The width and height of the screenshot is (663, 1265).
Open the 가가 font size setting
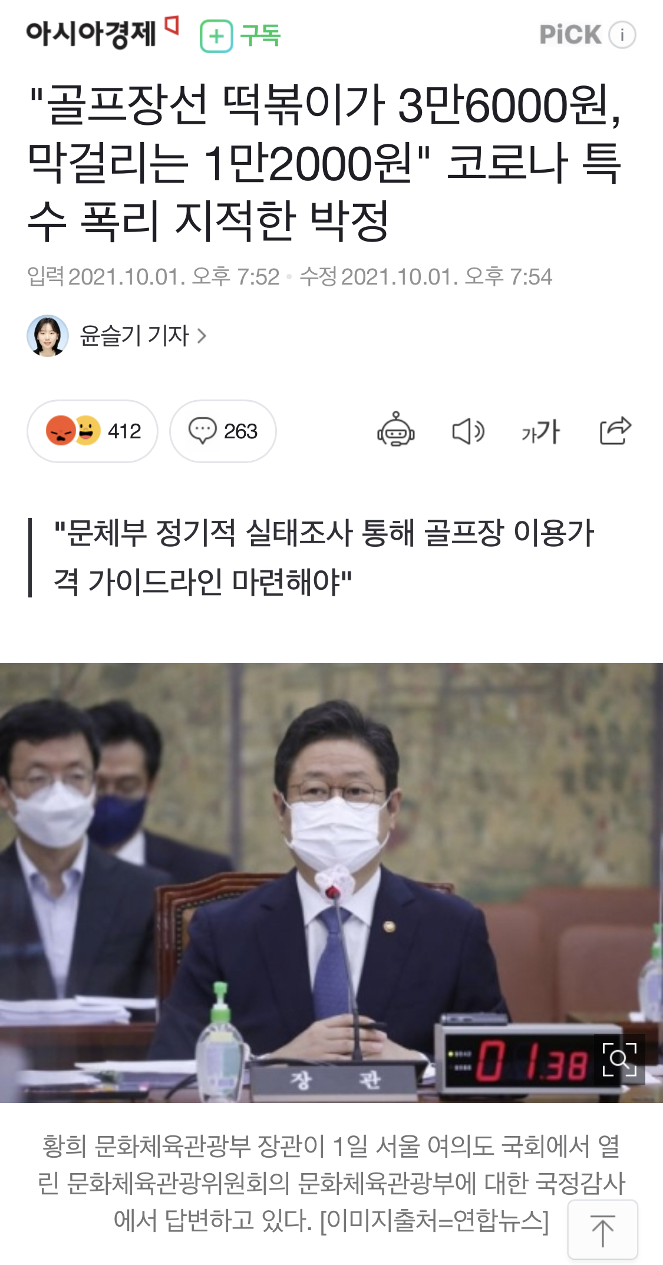pos(540,432)
